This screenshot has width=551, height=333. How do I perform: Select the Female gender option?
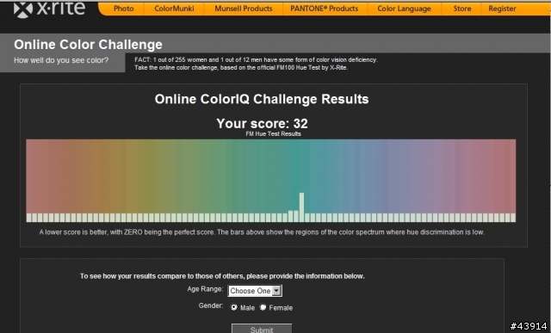[263, 307]
